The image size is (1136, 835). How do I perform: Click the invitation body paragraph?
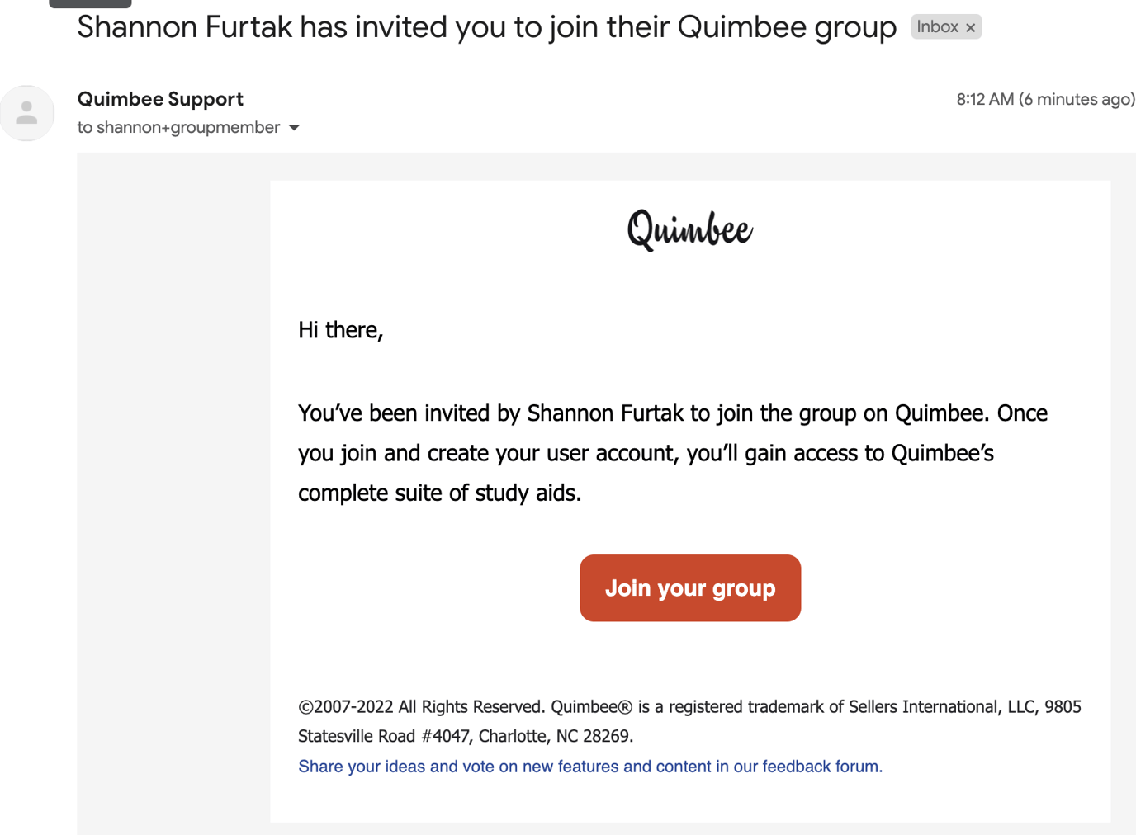click(672, 452)
